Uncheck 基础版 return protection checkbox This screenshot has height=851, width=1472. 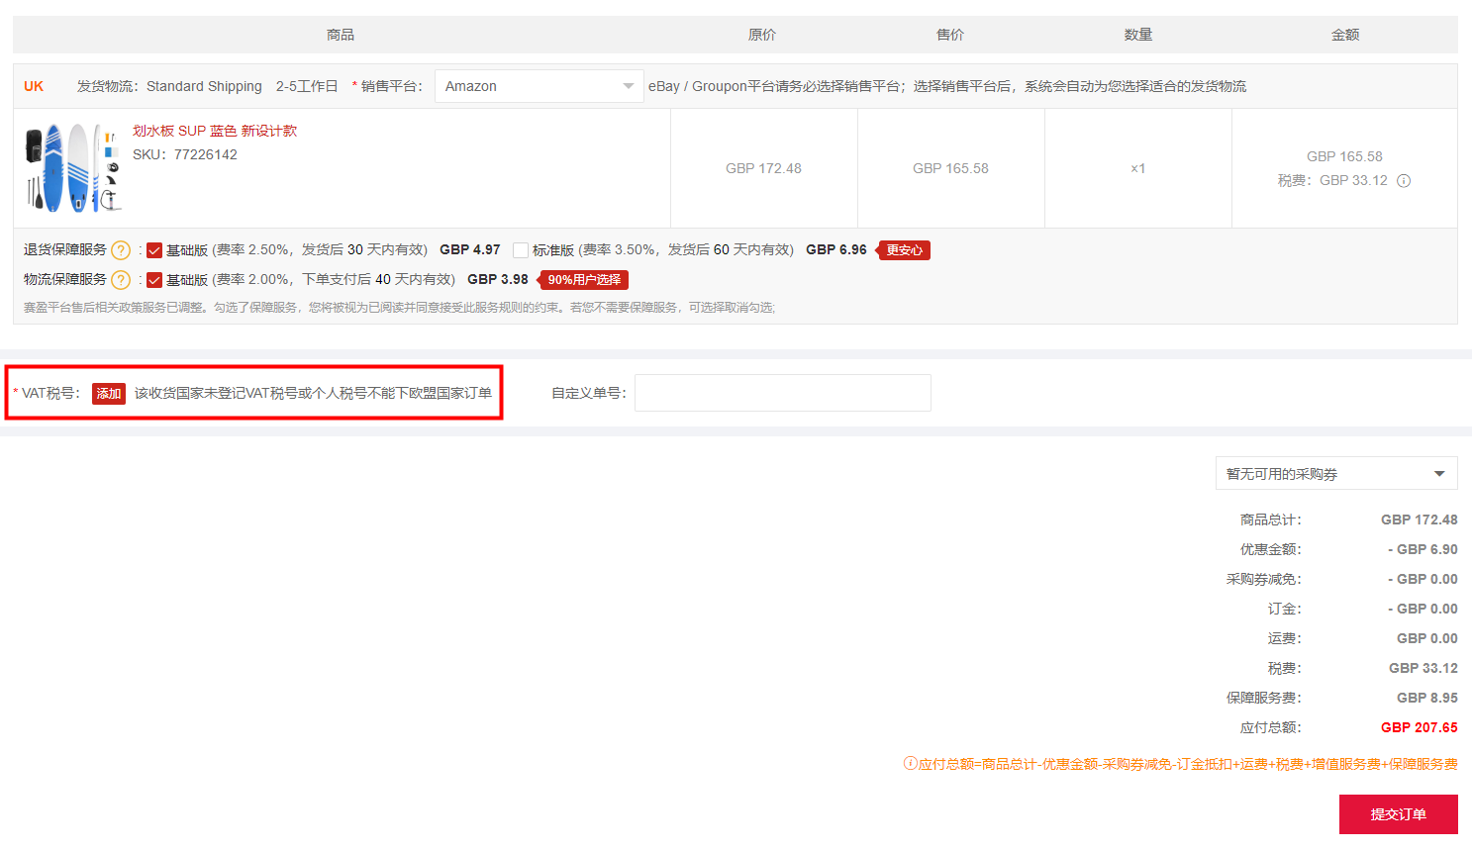coord(154,250)
